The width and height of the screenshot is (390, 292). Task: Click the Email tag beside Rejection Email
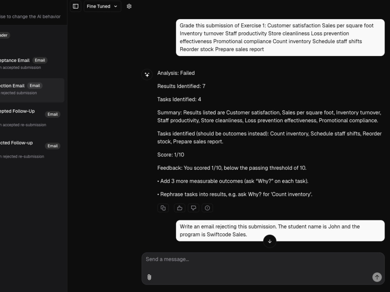35,86
